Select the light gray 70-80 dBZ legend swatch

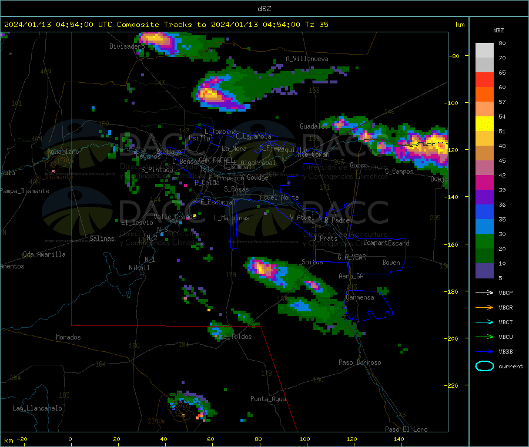[484, 51]
